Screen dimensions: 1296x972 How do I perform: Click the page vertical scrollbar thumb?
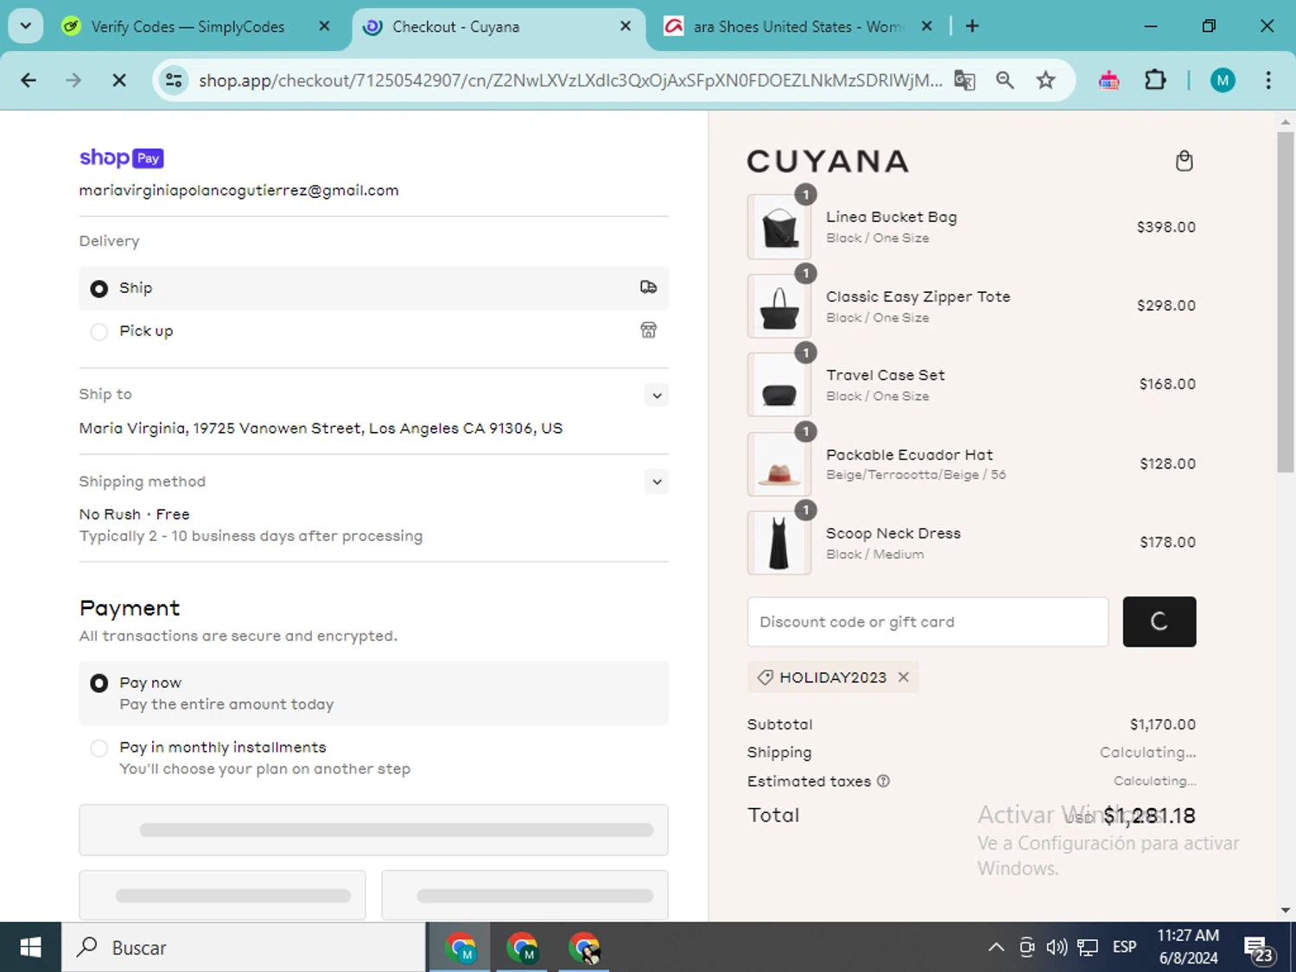click(x=1286, y=302)
